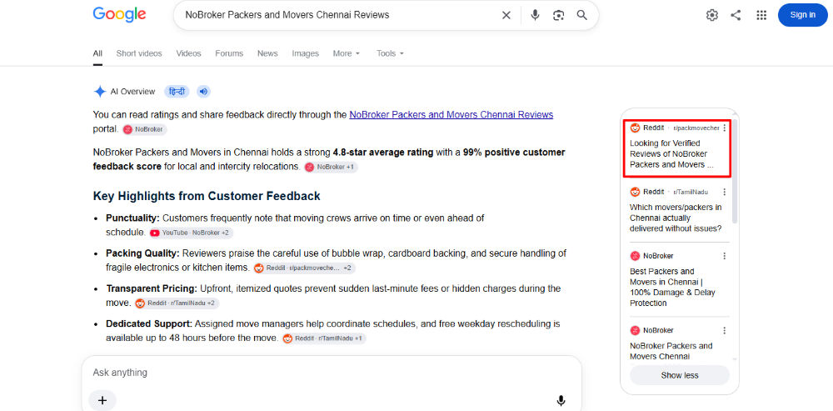Start voice search in the search bar
This screenshot has width=833, height=411.
coord(535,15)
